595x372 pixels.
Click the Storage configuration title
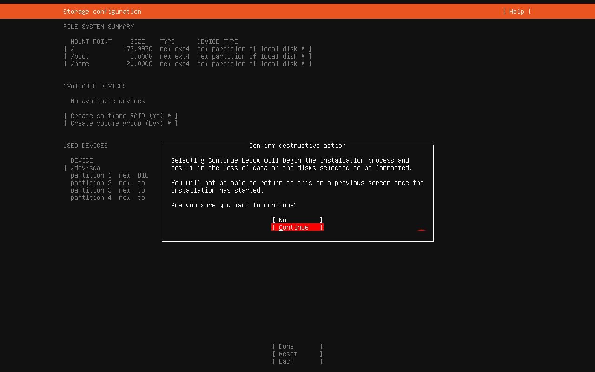point(102,11)
